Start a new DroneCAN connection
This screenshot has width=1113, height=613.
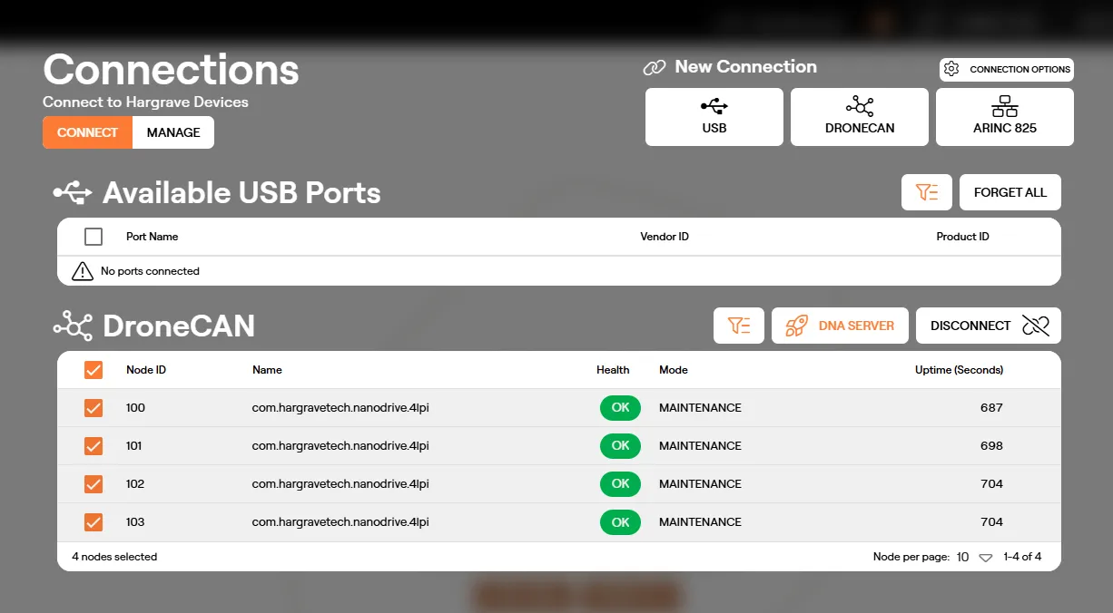tap(860, 117)
